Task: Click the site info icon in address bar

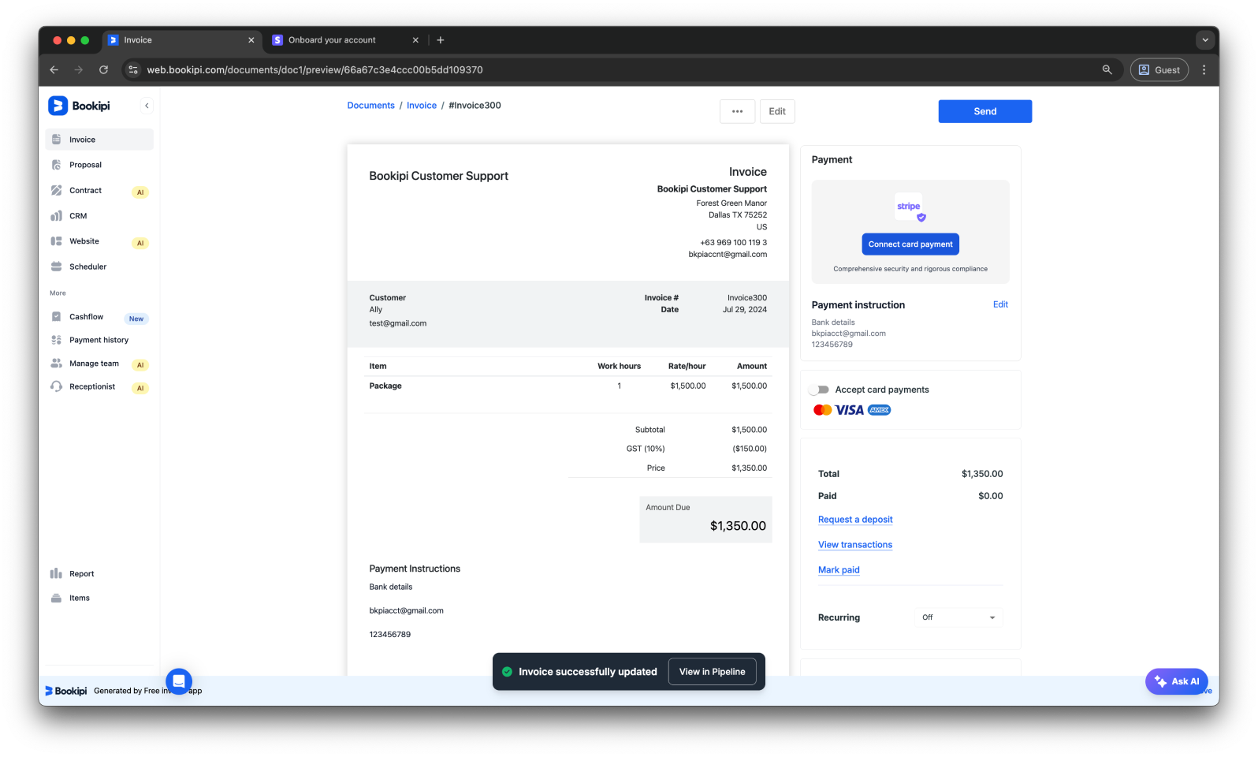Action: 133,70
